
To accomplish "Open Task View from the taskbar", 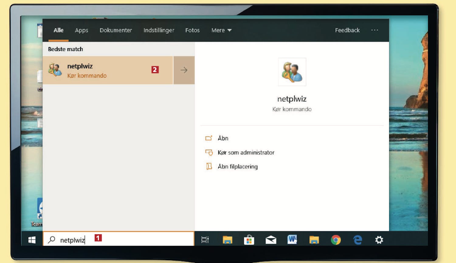I will (205, 240).
